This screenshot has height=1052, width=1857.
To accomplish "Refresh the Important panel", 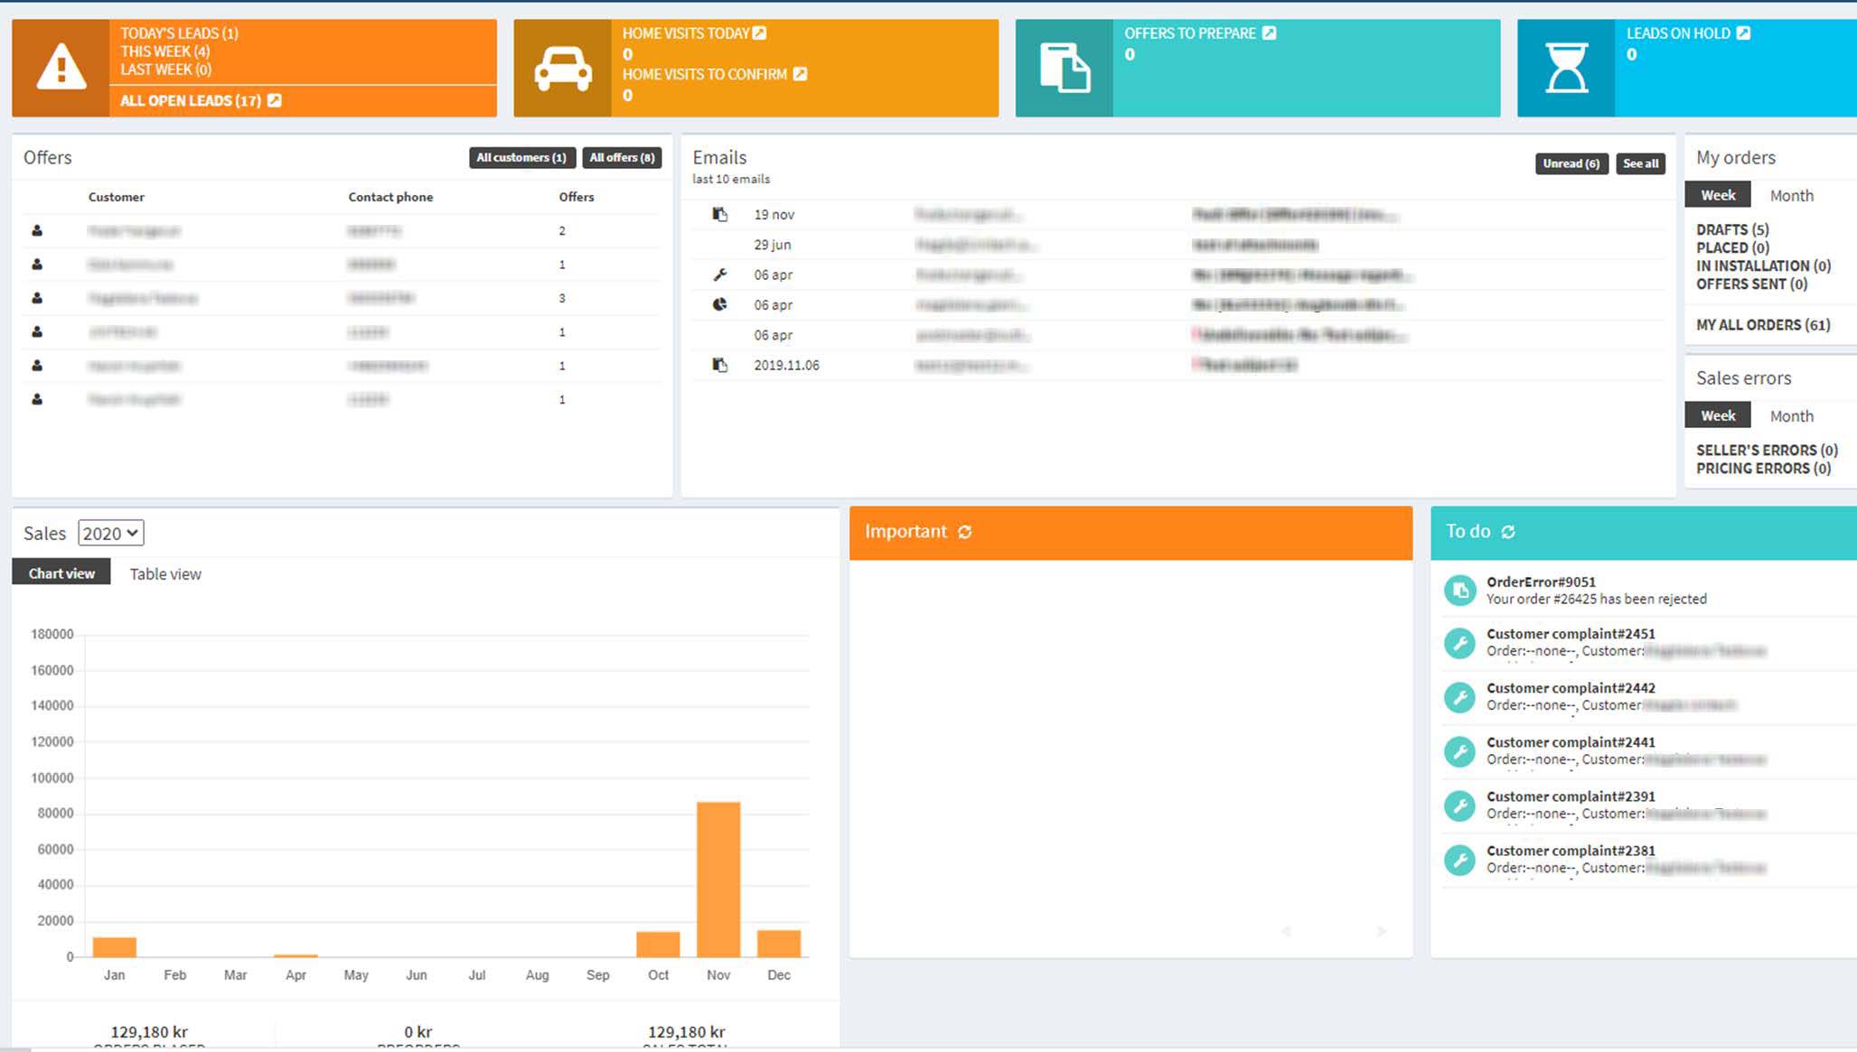I will [965, 532].
